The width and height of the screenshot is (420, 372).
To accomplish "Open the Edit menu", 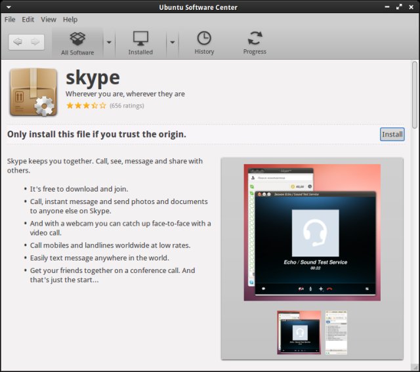I will [28, 20].
